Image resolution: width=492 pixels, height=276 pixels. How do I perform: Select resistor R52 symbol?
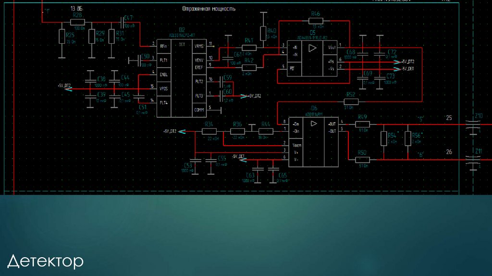(351, 102)
